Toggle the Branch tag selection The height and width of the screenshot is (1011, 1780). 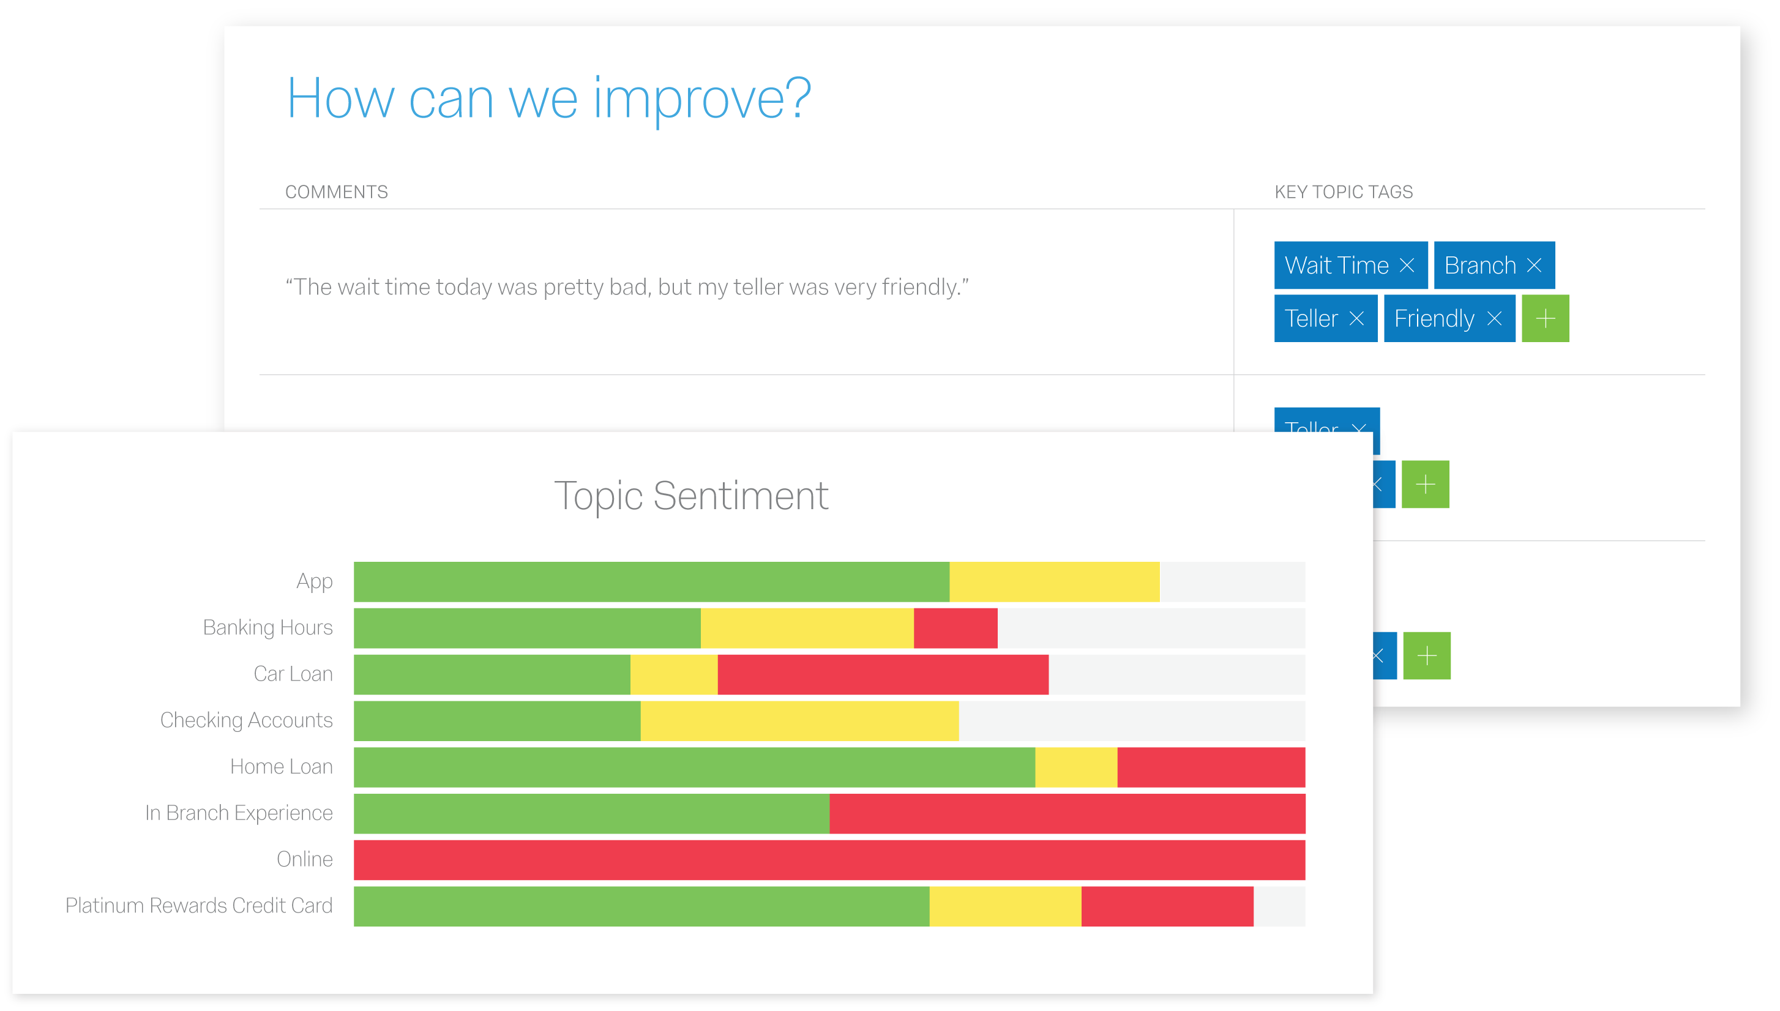coord(1479,264)
